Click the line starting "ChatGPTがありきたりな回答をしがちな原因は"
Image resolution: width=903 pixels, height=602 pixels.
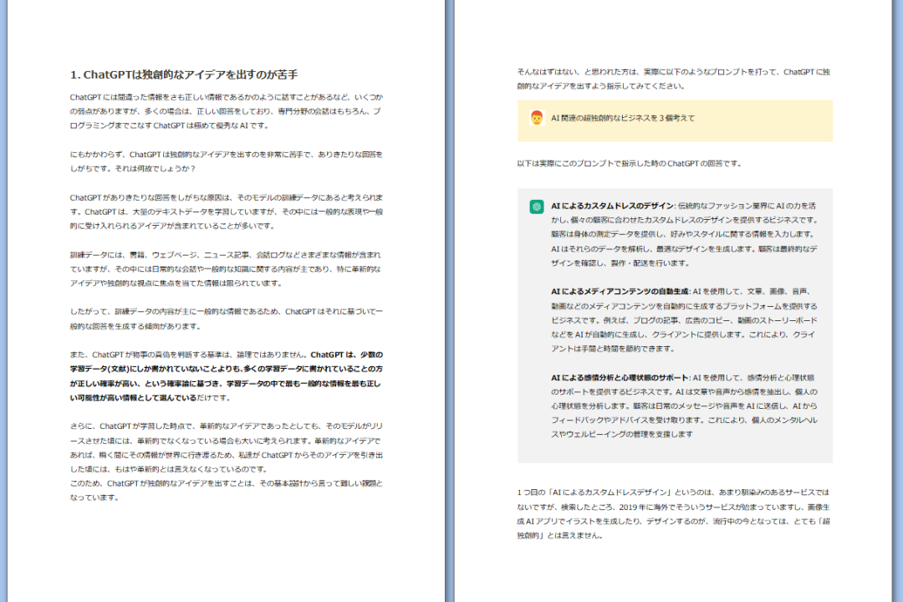point(227,197)
